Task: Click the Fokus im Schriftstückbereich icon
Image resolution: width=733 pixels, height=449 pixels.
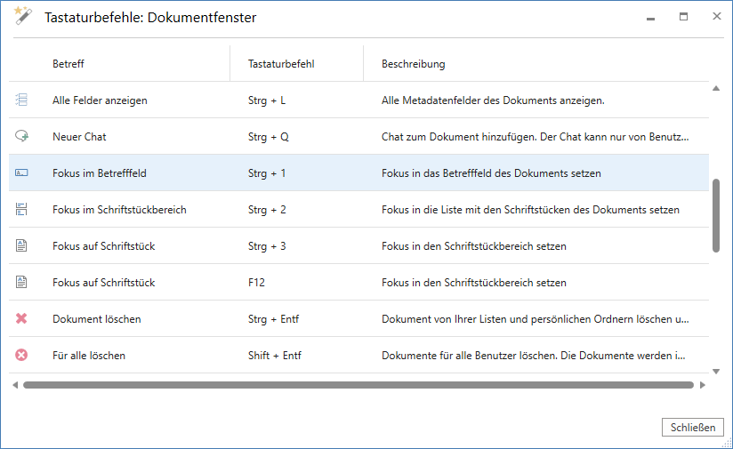Action: pos(21,210)
